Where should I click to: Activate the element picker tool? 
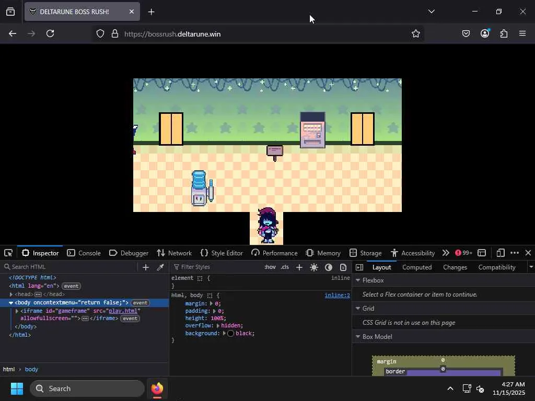click(8, 253)
